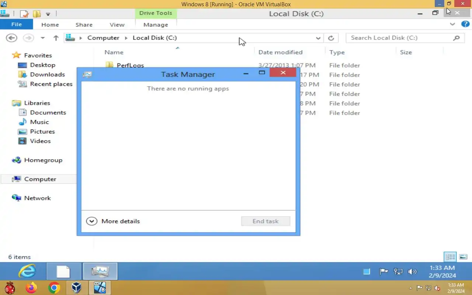This screenshot has height=295, width=472.
Task: Select Favorites in the navigation pane
Action: tap(38, 55)
